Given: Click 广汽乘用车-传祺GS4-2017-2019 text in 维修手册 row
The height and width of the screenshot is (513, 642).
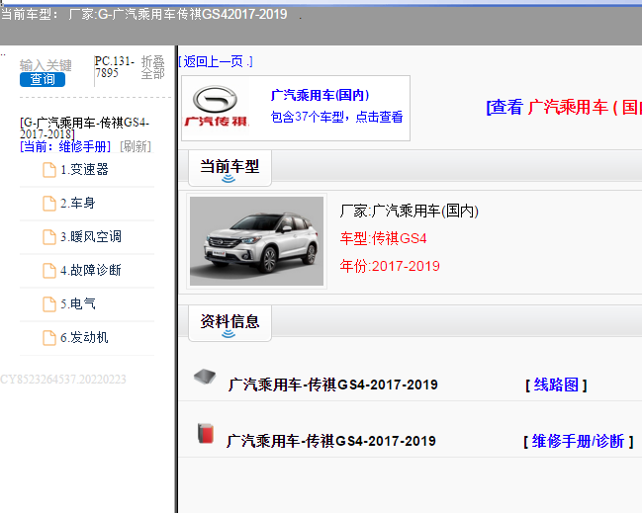Looking at the screenshot, I should (x=331, y=442).
